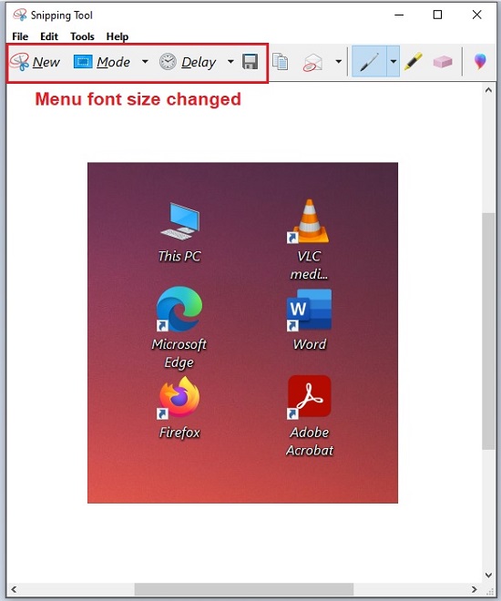This screenshot has width=501, height=601.
Task: Select the Pen tool
Action: (x=369, y=61)
